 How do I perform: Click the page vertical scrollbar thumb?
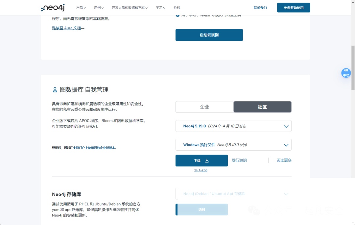click(353, 67)
